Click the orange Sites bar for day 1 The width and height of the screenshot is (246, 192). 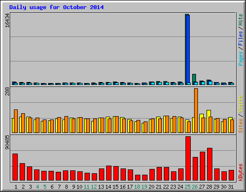(16, 121)
